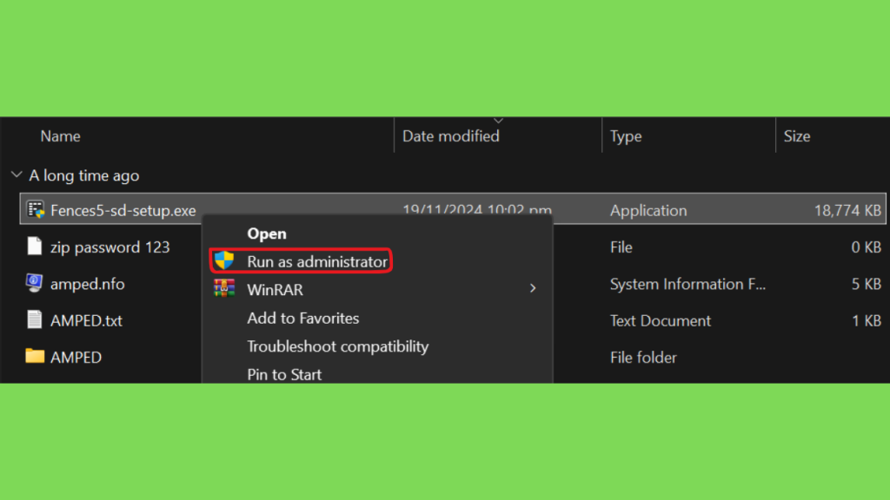Click the administrator shield icon in context menu

[x=224, y=260]
